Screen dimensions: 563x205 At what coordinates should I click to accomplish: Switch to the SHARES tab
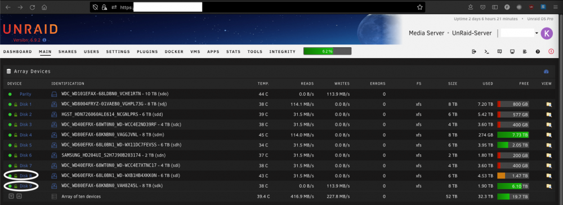pyautogui.click(x=68, y=52)
